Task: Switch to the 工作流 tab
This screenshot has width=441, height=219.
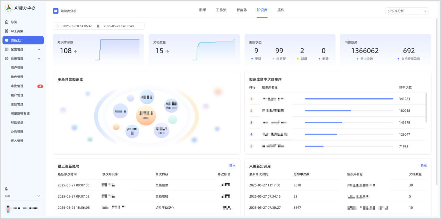Action: click(221, 10)
